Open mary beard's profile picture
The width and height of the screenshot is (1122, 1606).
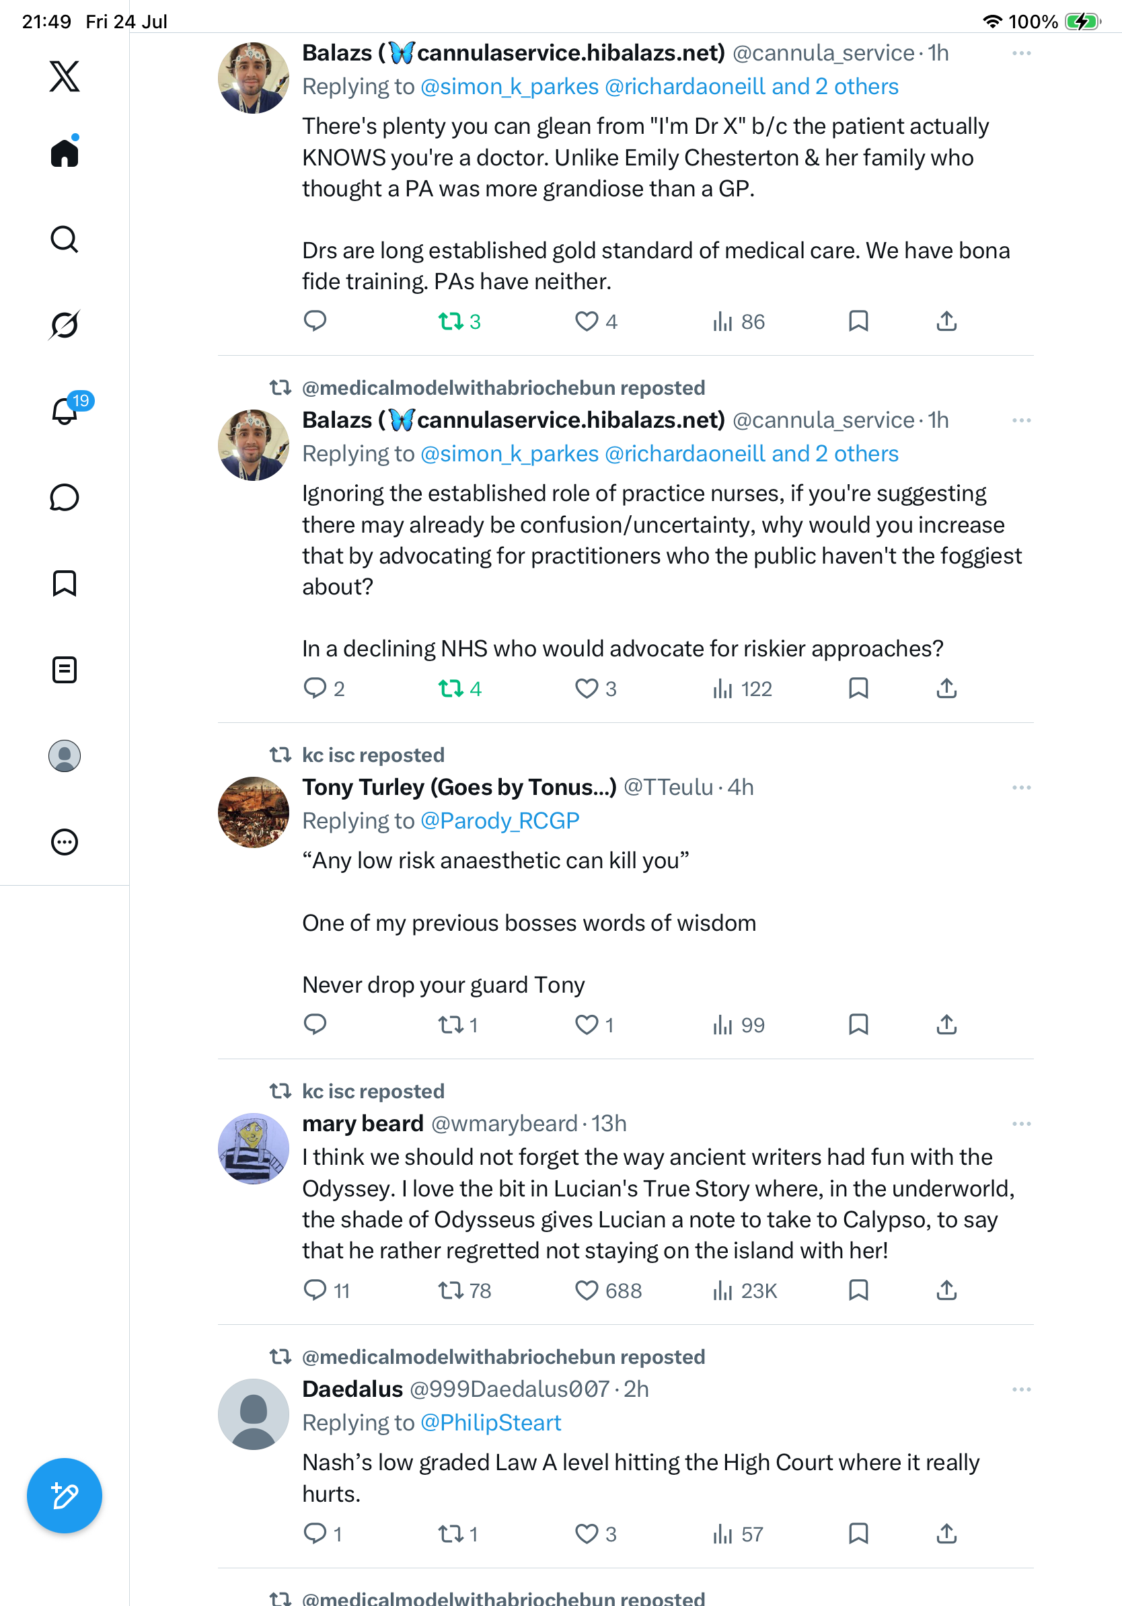click(253, 1148)
